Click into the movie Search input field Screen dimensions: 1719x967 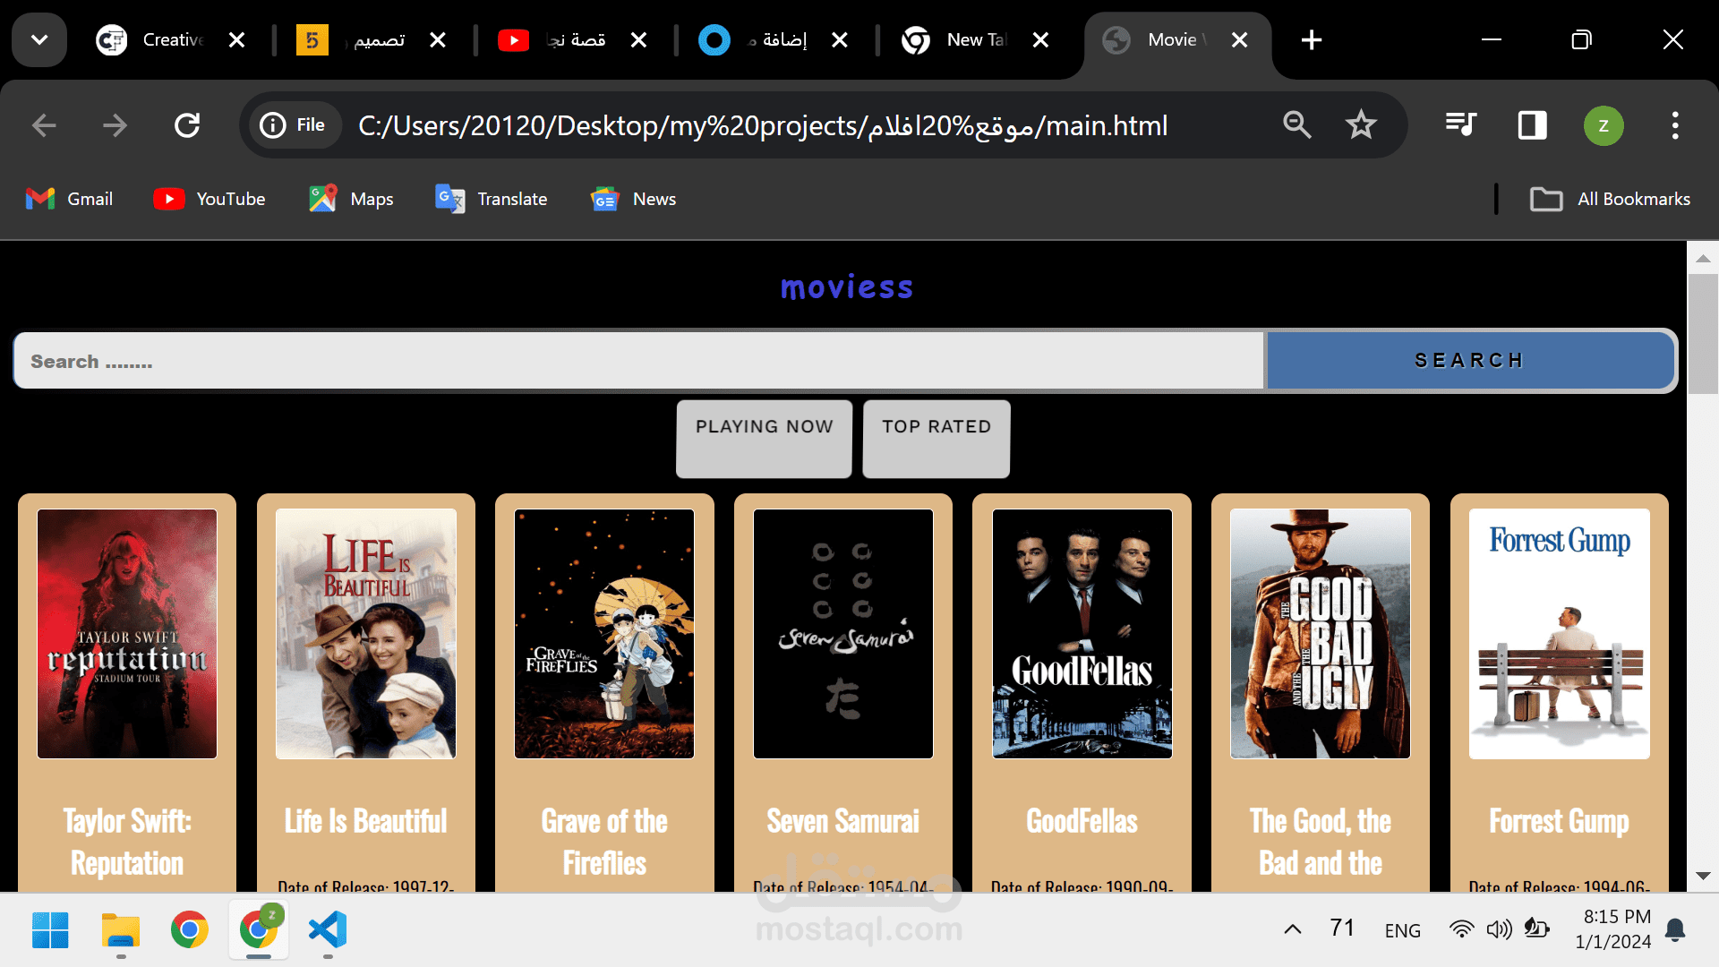click(x=637, y=361)
